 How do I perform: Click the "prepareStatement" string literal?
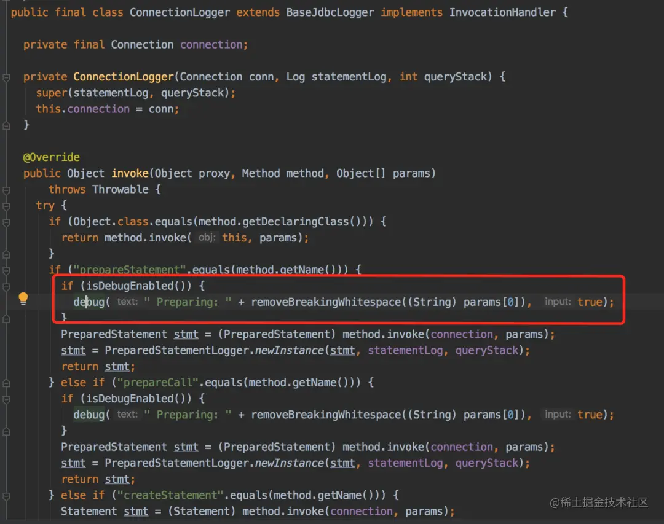130,270
